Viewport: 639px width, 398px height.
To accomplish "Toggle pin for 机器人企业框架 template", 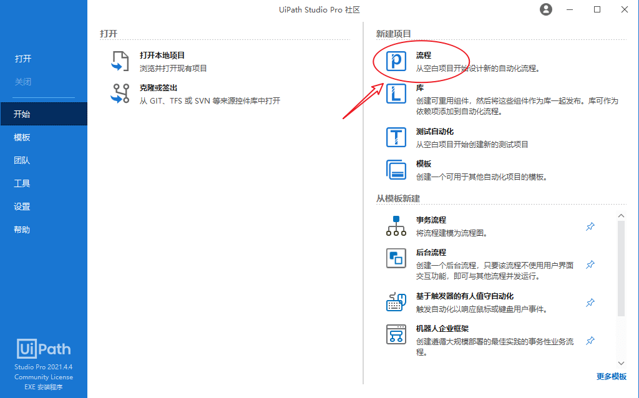I will tap(590, 341).
